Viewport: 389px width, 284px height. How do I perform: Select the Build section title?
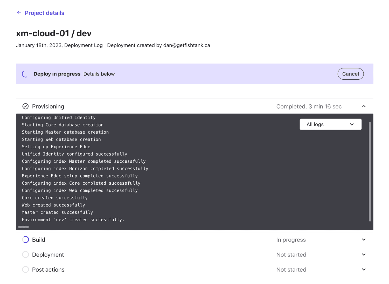click(39, 240)
